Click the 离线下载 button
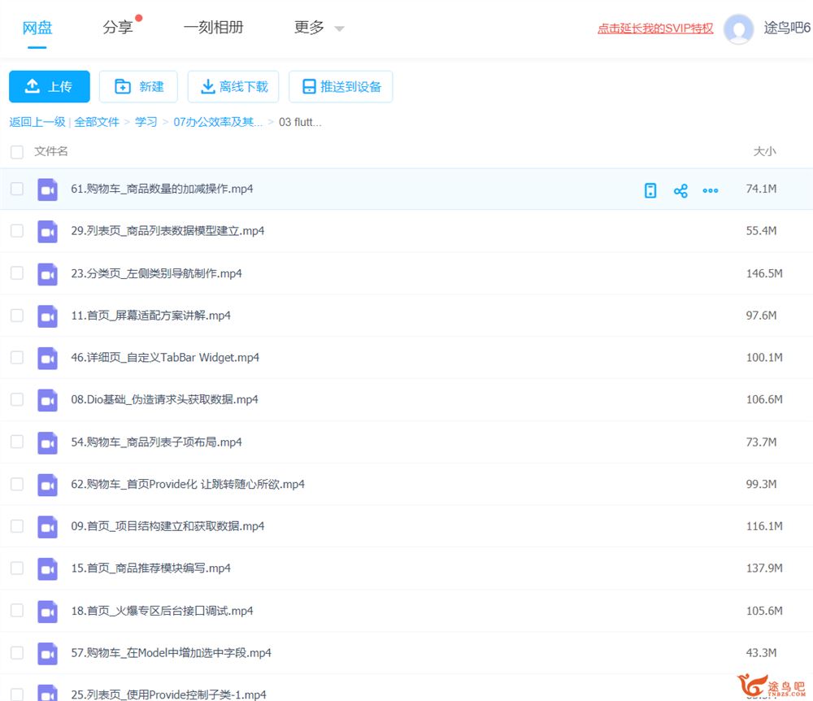 tap(233, 87)
